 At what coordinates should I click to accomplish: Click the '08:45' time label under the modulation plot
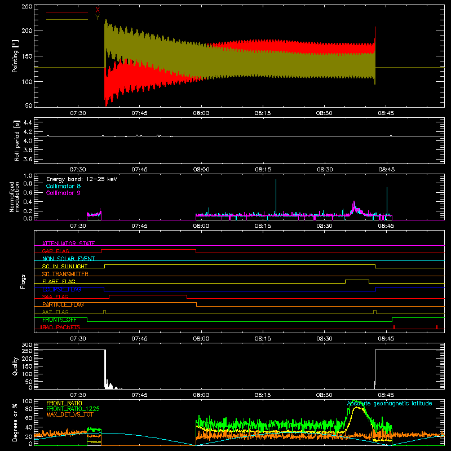click(386, 226)
